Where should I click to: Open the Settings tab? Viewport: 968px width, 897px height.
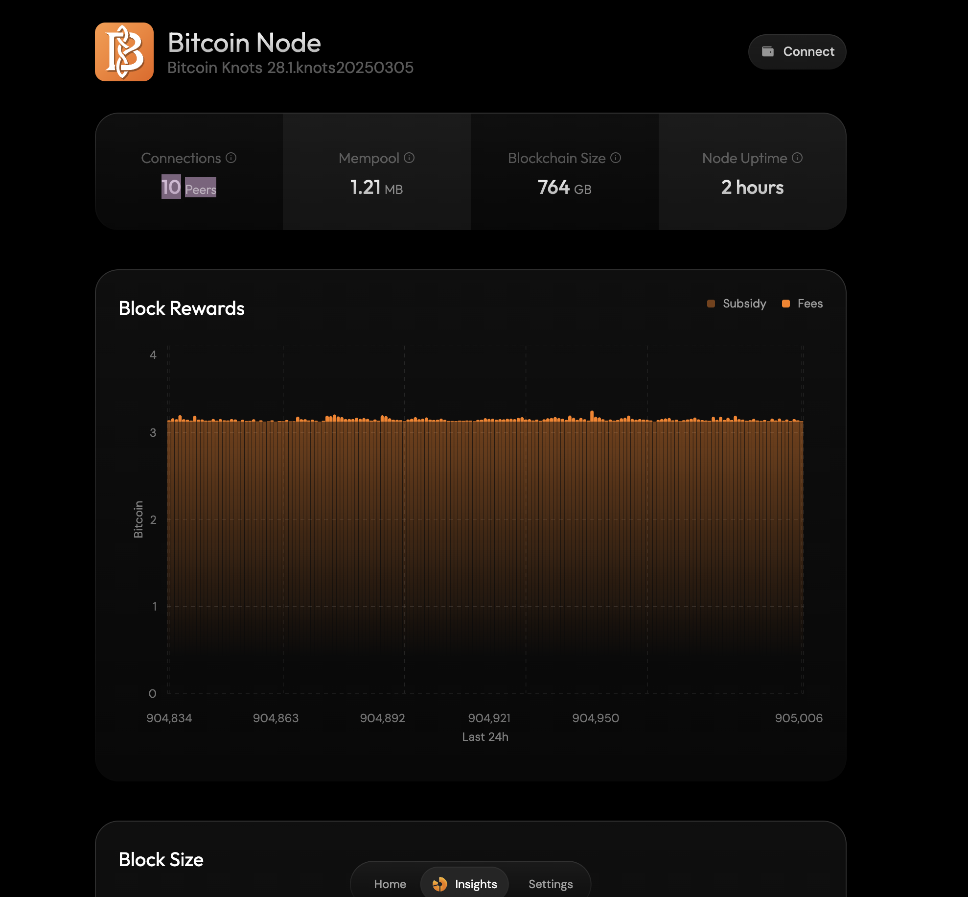[x=551, y=884]
